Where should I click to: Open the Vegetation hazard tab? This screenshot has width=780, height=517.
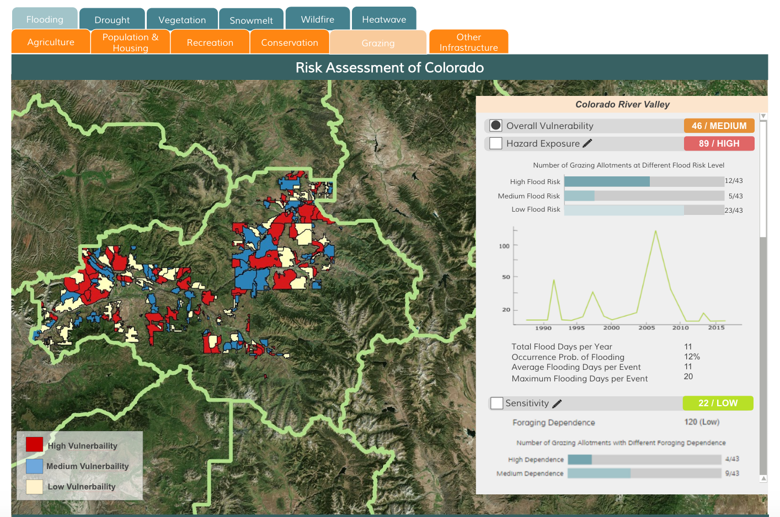[182, 19]
